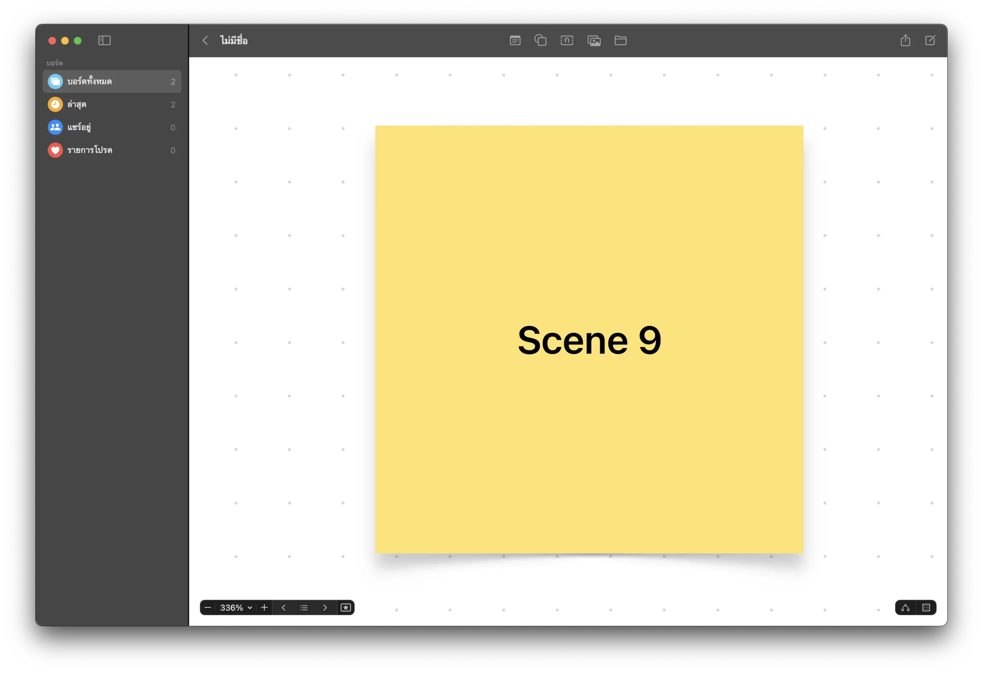
Task: Toggle the sidebar visibility
Action: [x=104, y=41]
